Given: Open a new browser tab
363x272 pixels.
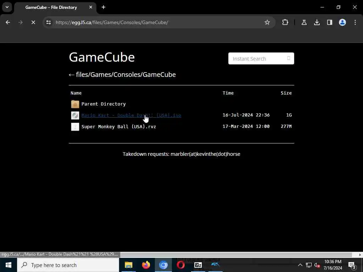Looking at the screenshot, I should pyautogui.click(x=104, y=7).
